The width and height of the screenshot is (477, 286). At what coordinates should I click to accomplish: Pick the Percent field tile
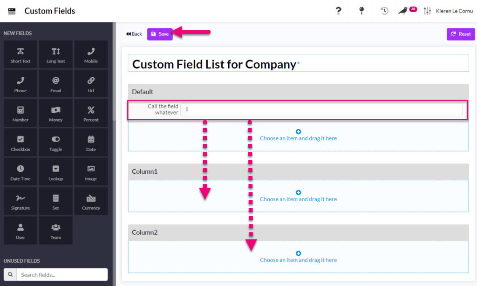(91, 113)
